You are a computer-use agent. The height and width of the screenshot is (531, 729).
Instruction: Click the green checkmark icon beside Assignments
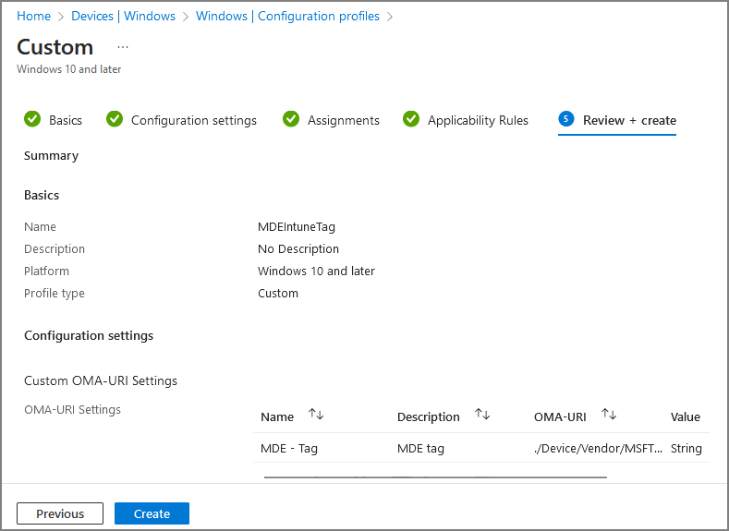coord(291,119)
